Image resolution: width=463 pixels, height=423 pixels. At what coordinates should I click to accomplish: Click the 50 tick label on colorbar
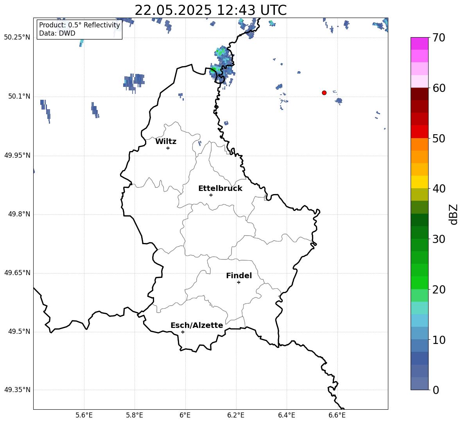point(439,139)
